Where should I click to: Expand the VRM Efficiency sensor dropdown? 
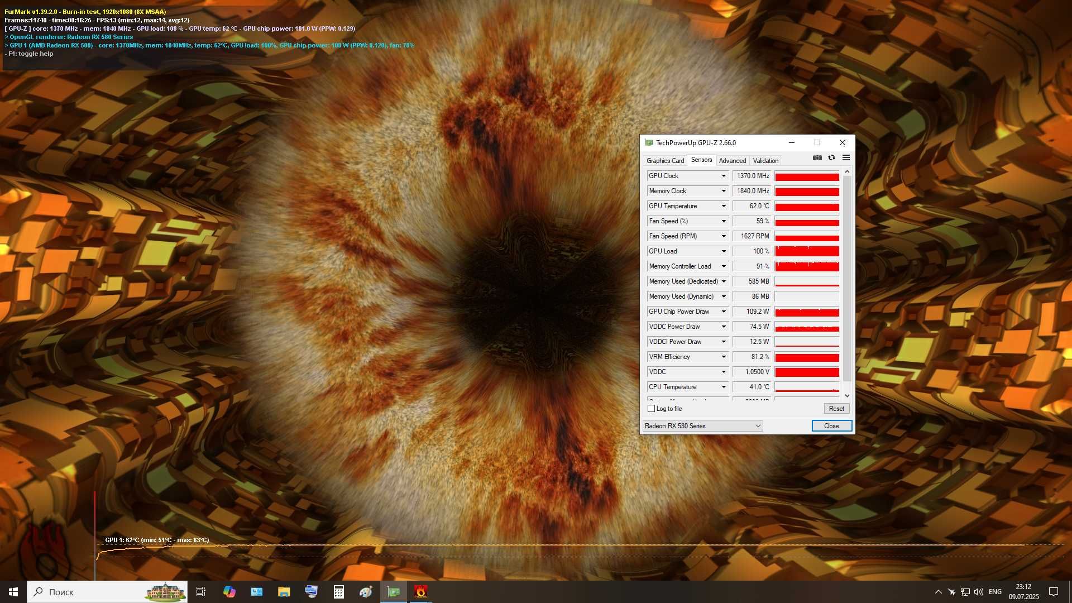(x=724, y=357)
